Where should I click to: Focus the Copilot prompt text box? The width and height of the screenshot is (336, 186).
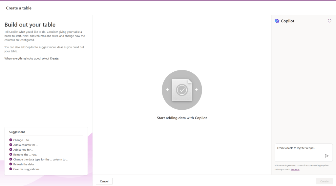tap(300, 152)
